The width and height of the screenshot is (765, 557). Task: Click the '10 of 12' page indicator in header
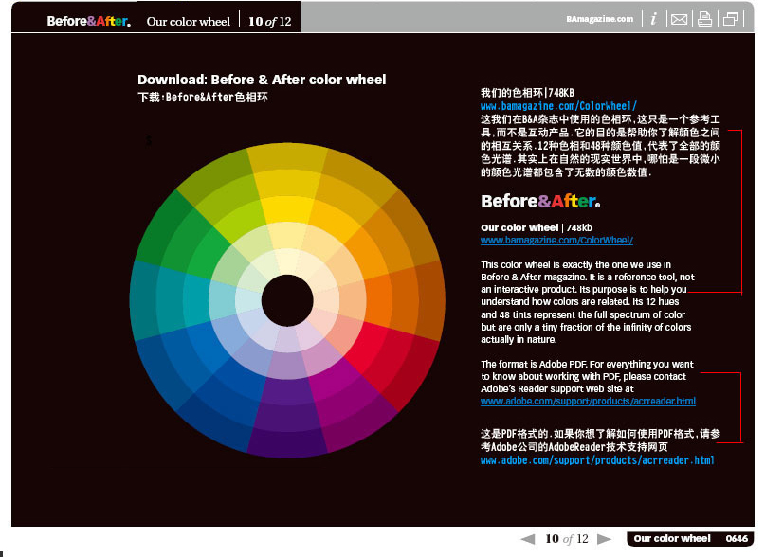(269, 21)
